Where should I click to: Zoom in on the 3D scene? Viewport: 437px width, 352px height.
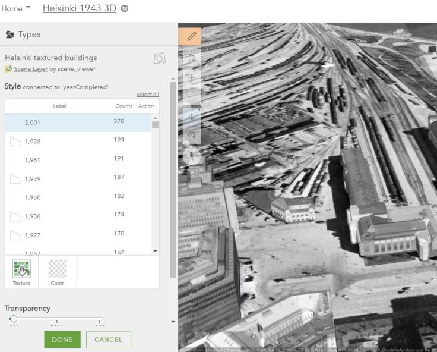191,78
